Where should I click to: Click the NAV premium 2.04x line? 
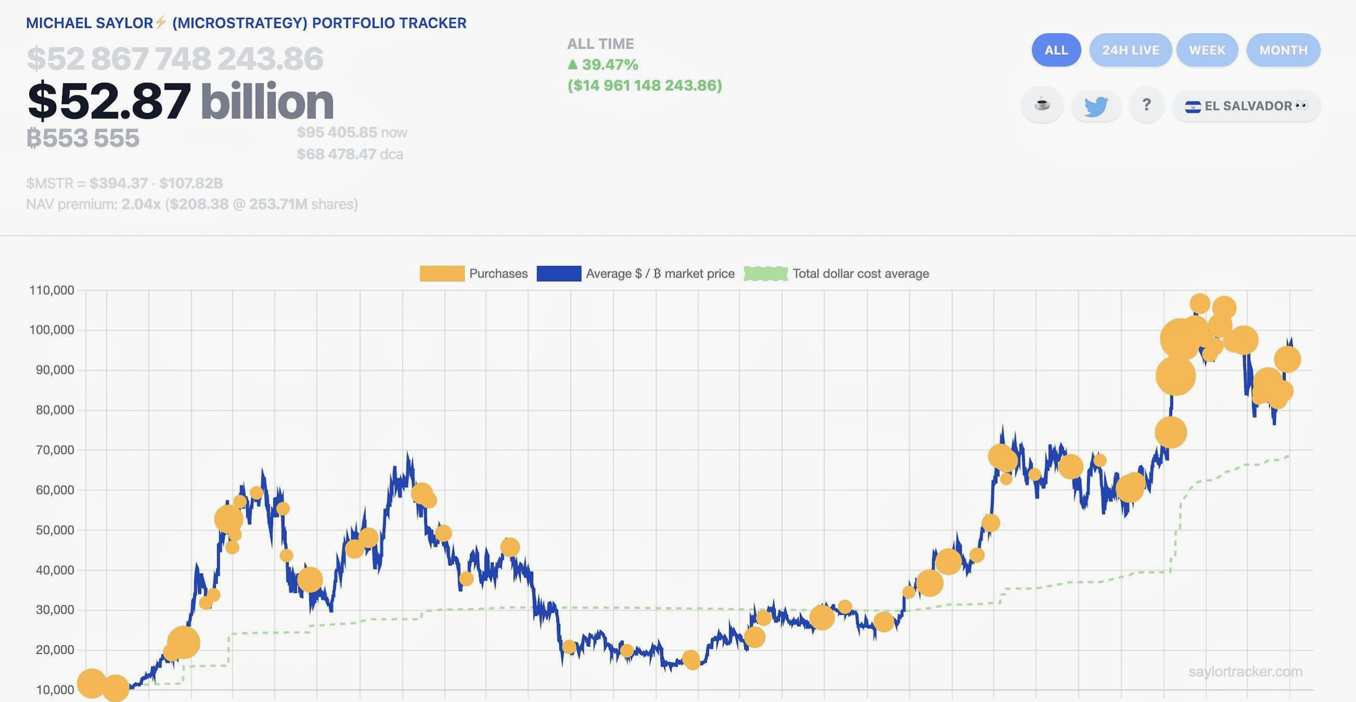point(192,204)
